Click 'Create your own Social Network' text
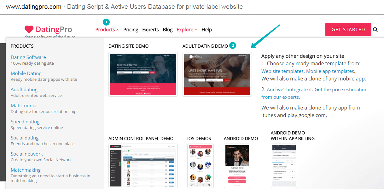 [x=41, y=160]
